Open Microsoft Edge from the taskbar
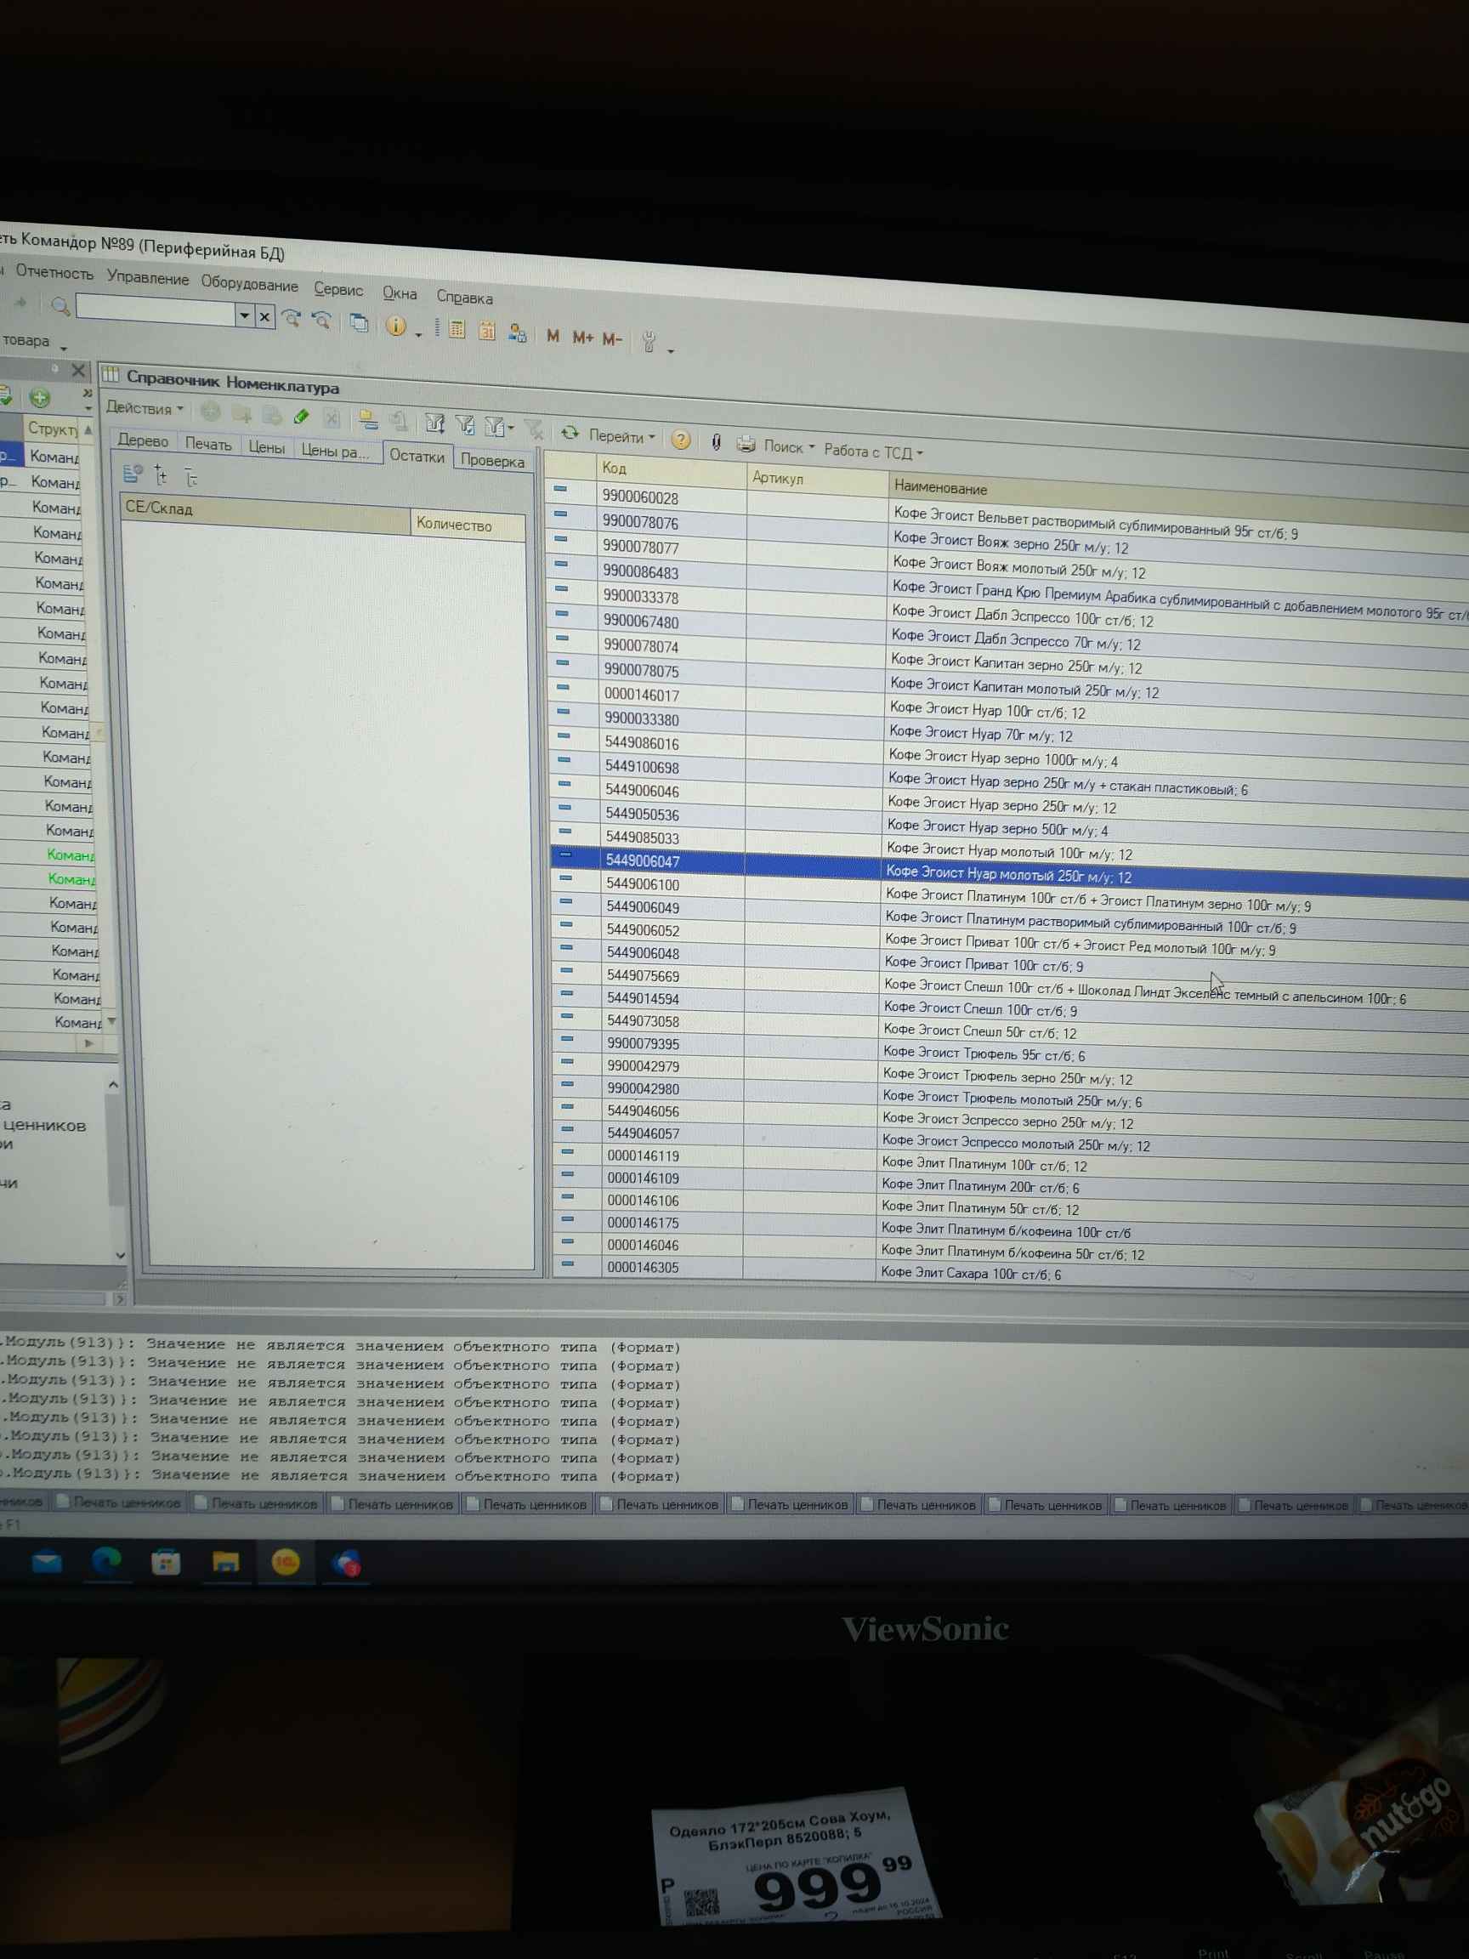Viewport: 1469px width, 1959px height. point(107,1561)
